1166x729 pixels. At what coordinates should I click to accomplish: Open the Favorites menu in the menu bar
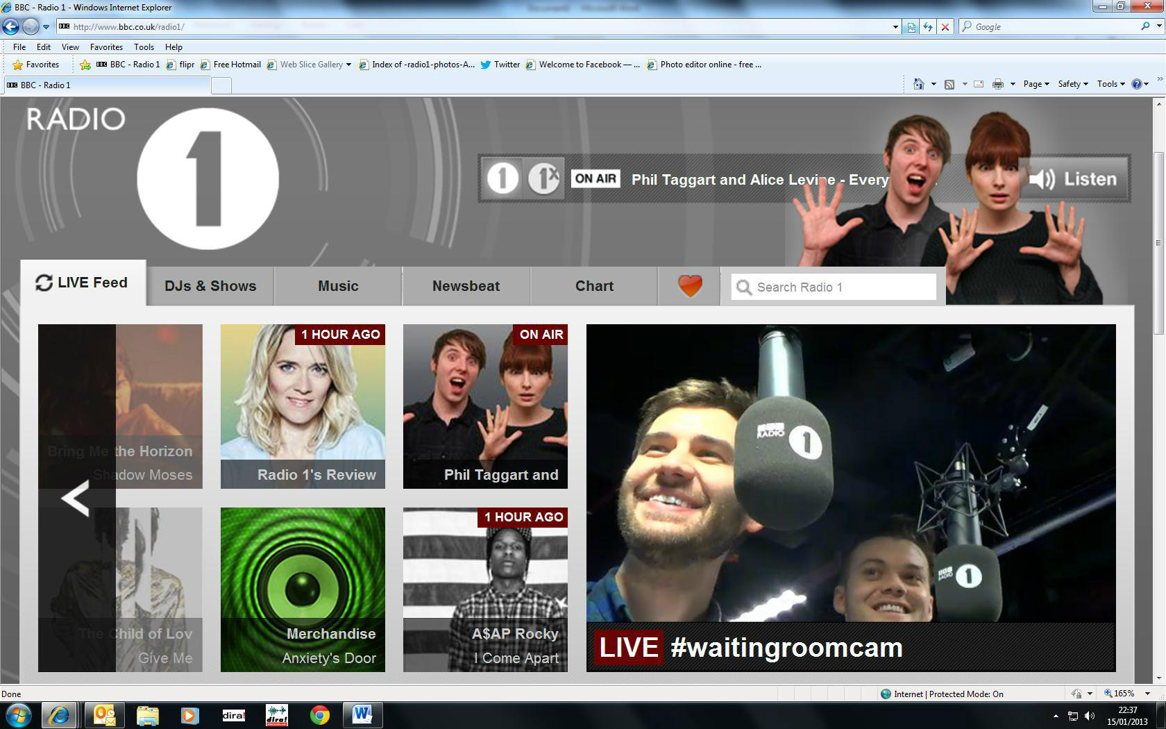tap(106, 47)
